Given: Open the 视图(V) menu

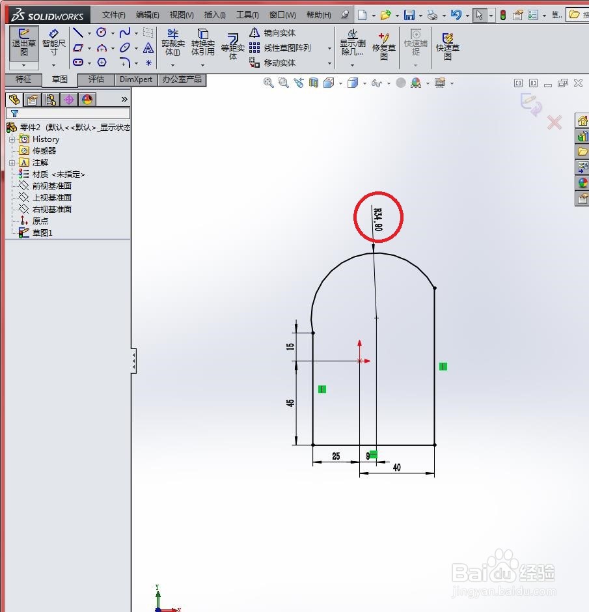Looking at the screenshot, I should tap(182, 15).
